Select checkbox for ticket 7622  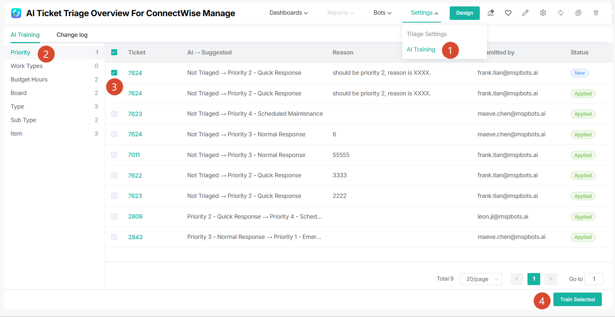114,175
